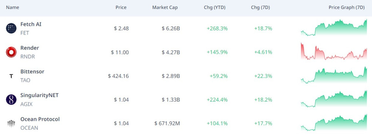
Task: Click the Fetch AI coin logo
Action: [11, 29]
